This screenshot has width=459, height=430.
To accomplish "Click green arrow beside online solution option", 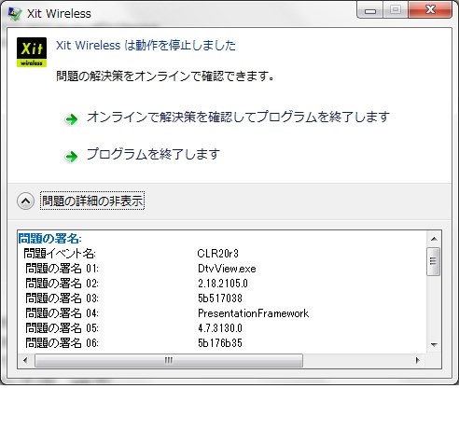I will click(x=71, y=119).
